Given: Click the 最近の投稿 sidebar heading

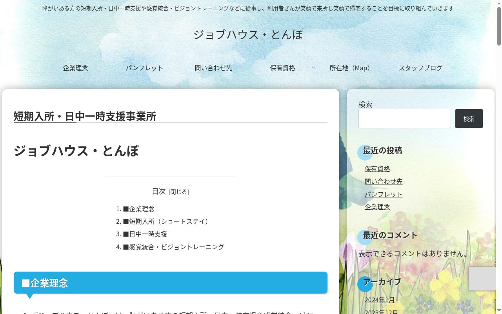Looking at the screenshot, I should pos(382,151).
